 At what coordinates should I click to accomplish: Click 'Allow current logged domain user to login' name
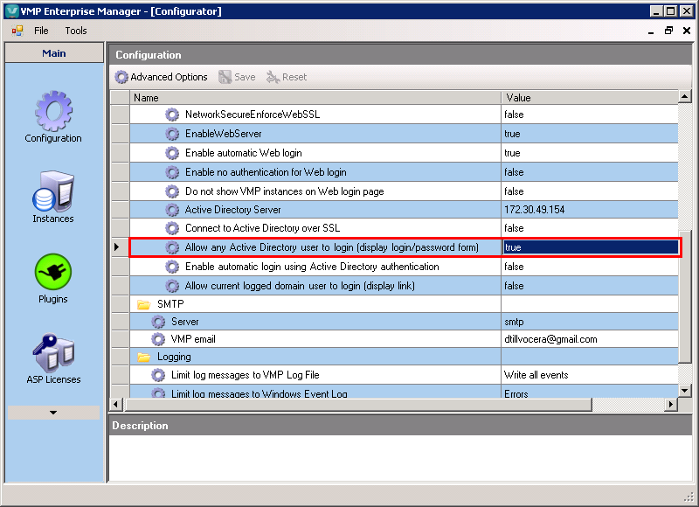click(300, 286)
